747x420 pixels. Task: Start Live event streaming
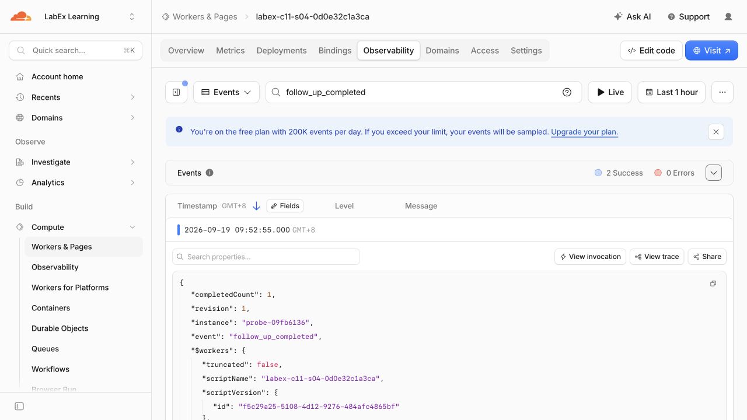click(x=610, y=92)
